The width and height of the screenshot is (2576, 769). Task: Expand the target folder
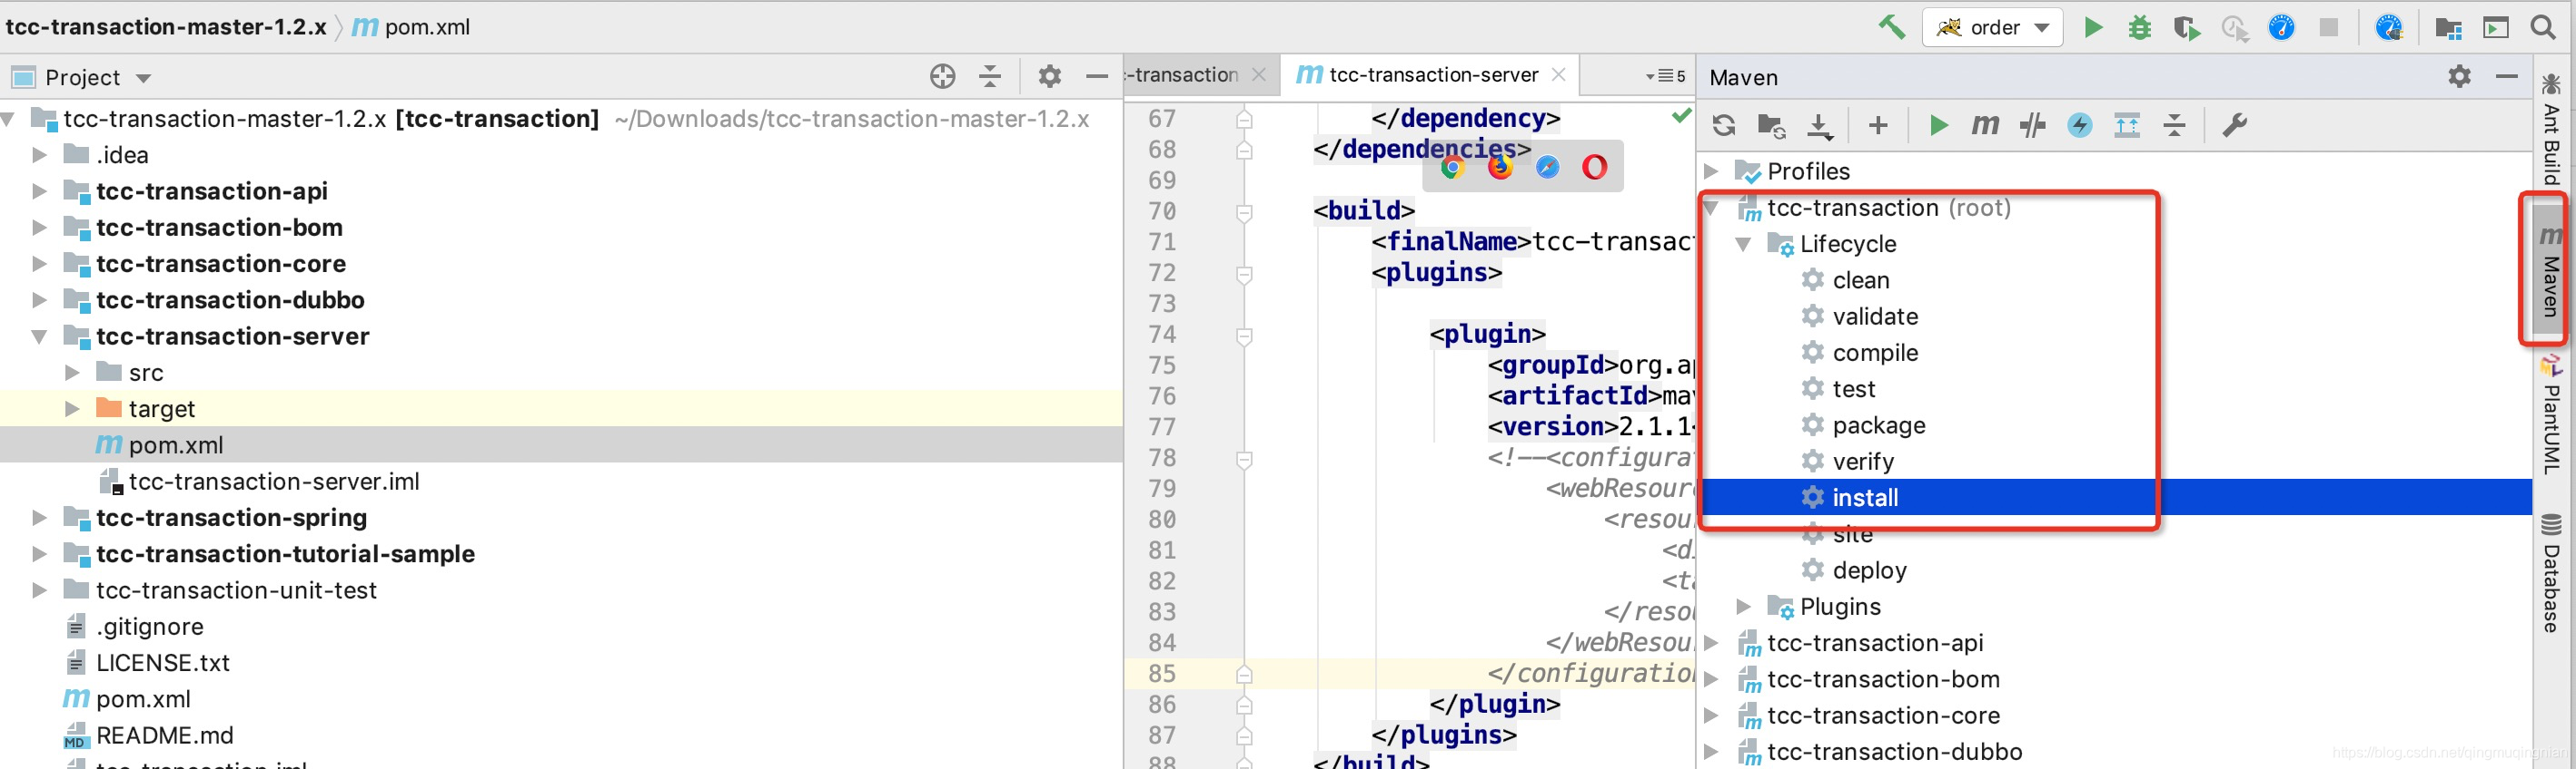tap(72, 408)
